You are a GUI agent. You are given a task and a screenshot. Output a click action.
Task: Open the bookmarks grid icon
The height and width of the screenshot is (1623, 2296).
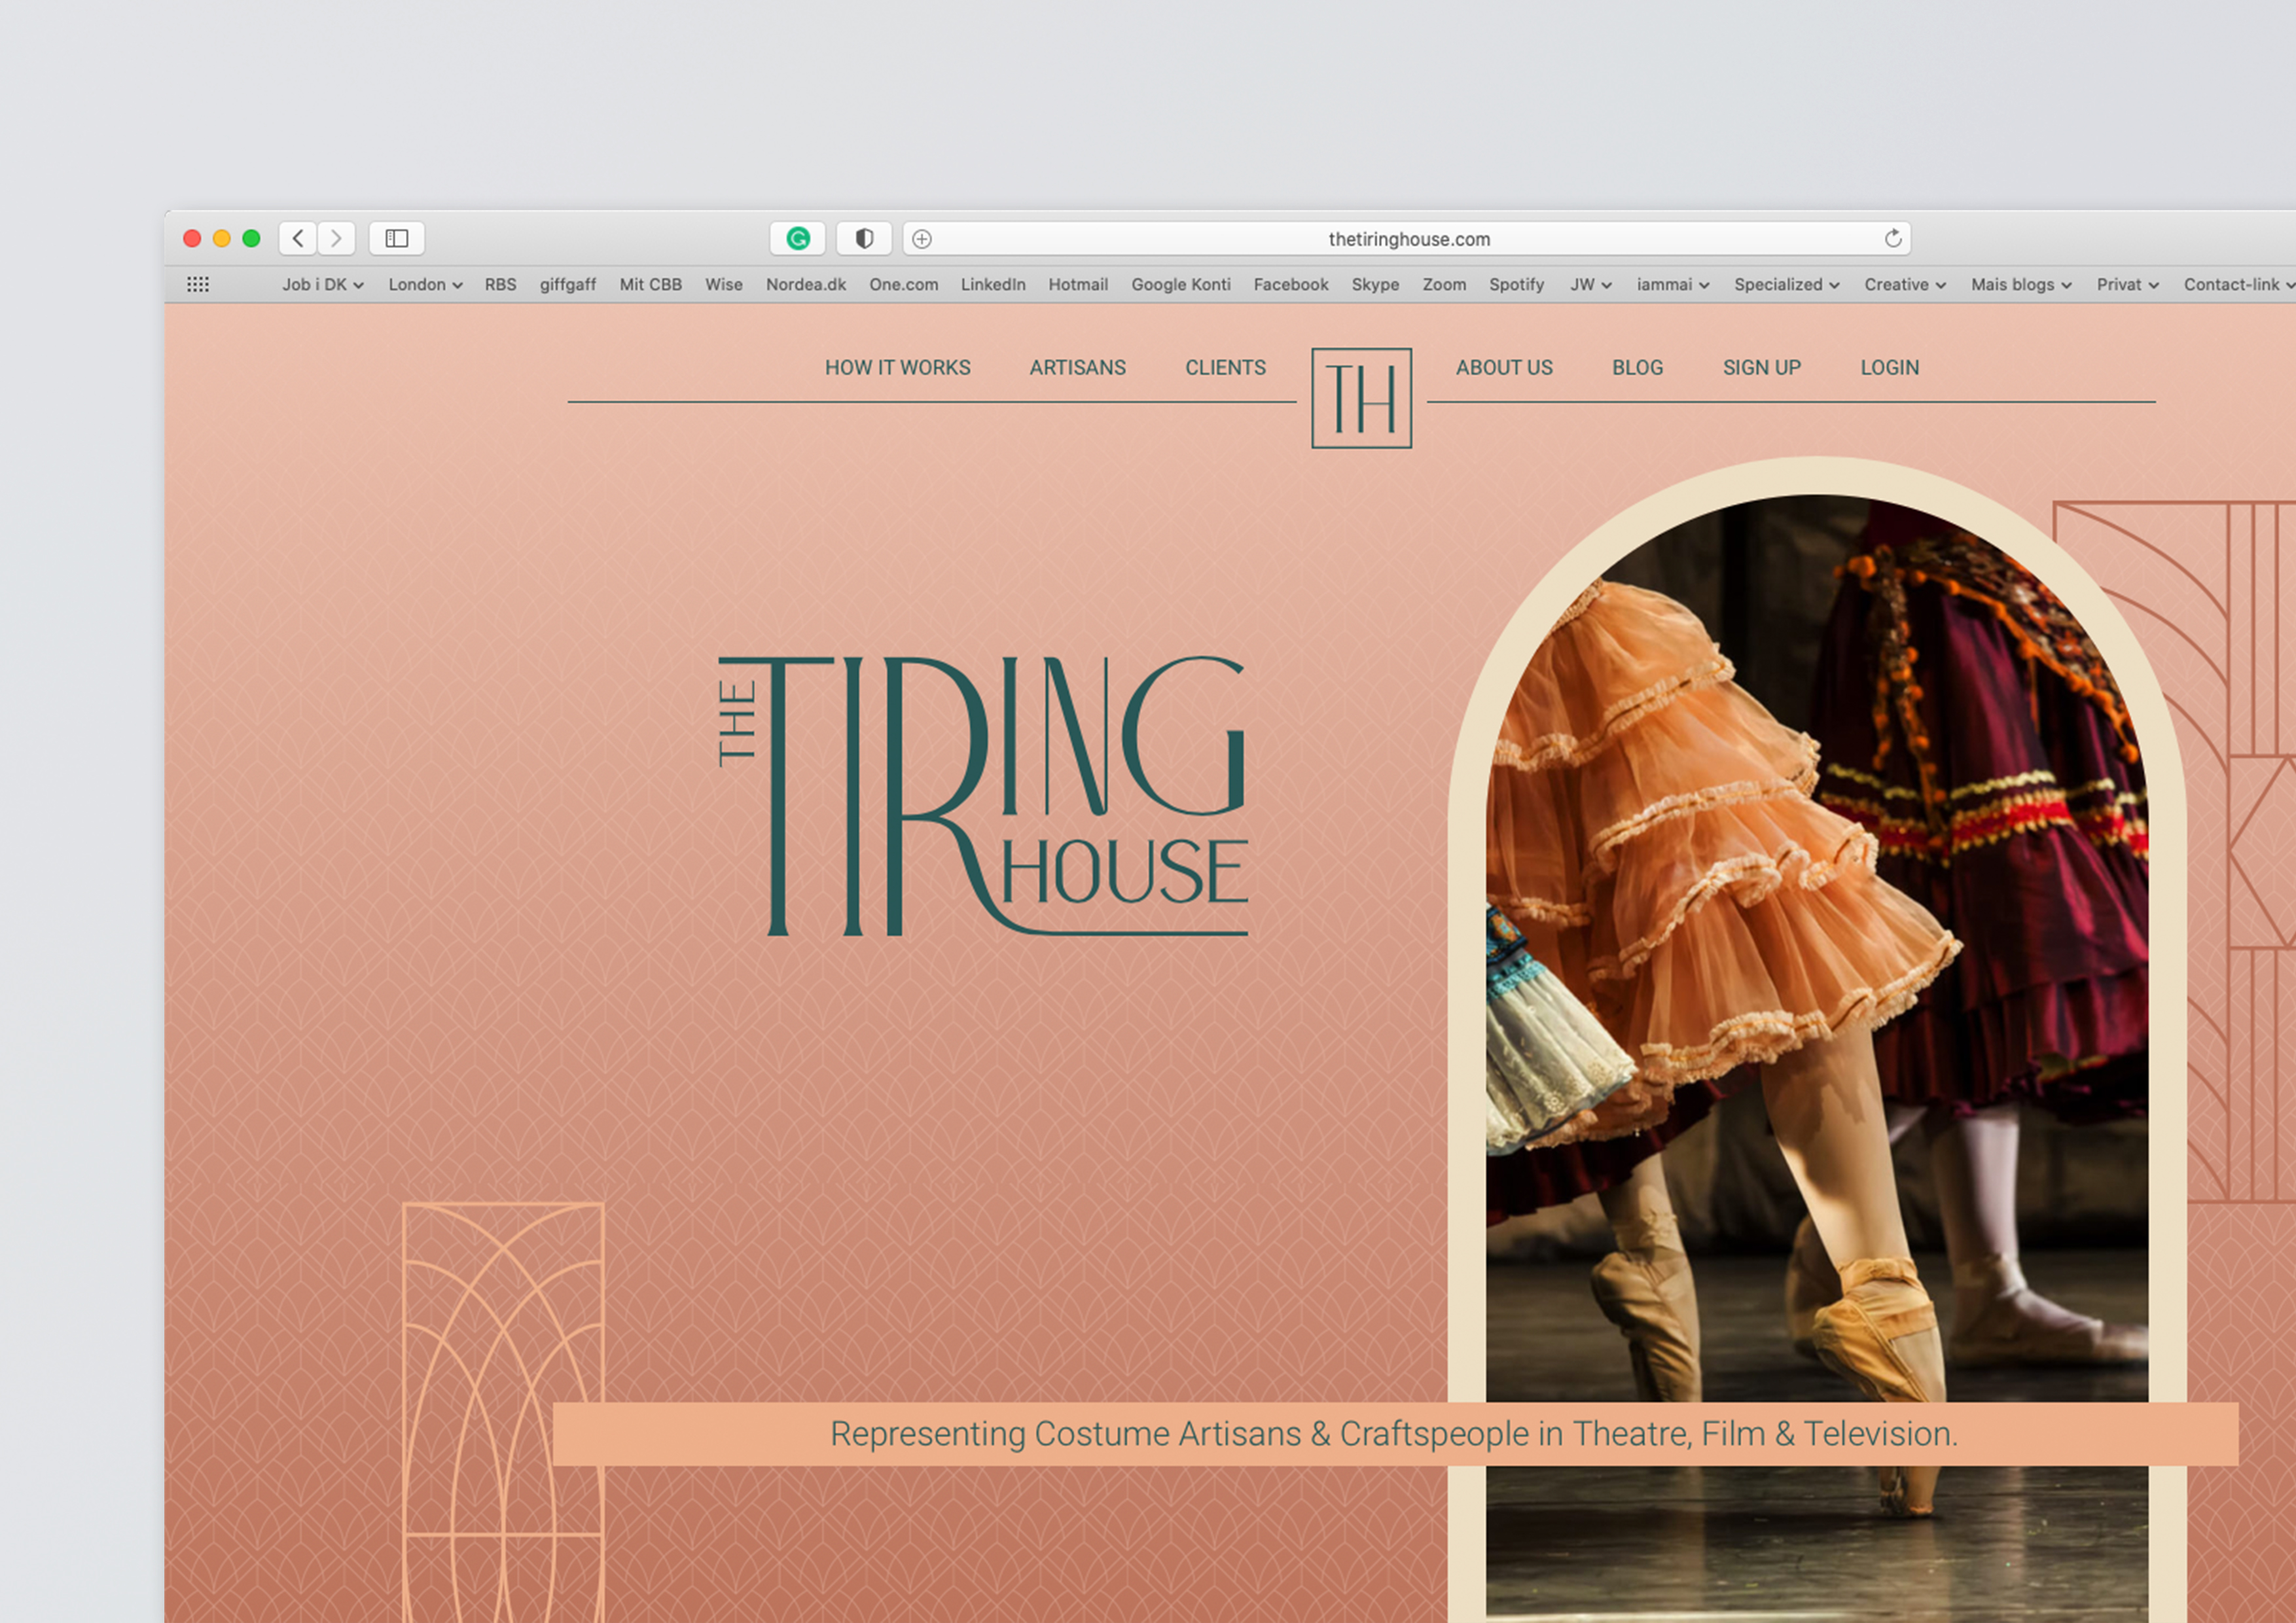pos(198,285)
